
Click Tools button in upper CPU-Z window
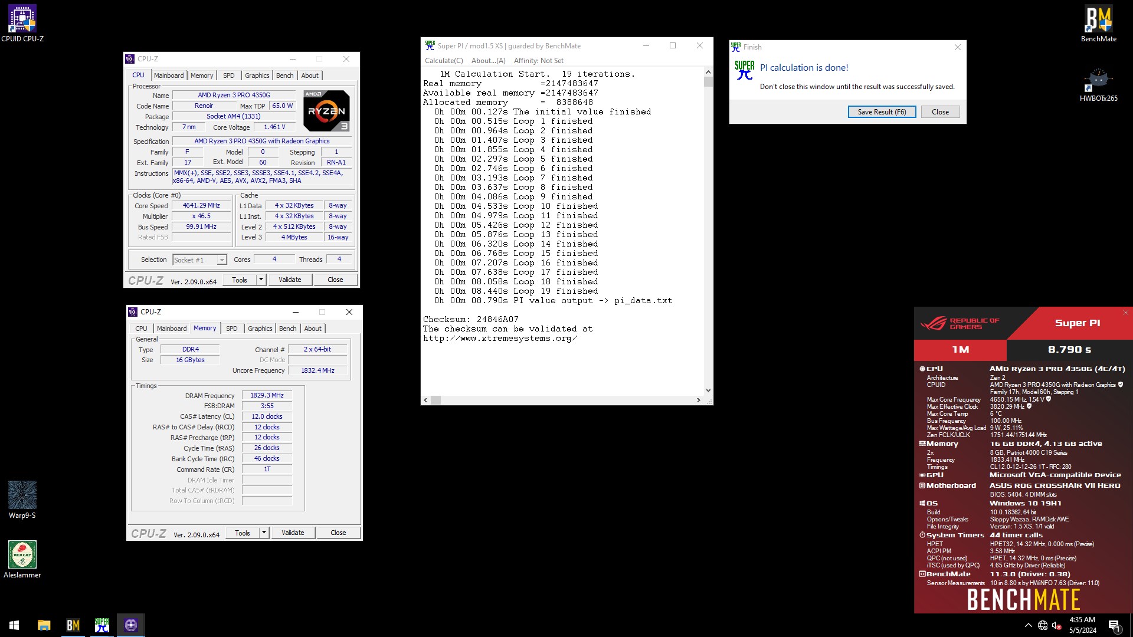pos(240,280)
